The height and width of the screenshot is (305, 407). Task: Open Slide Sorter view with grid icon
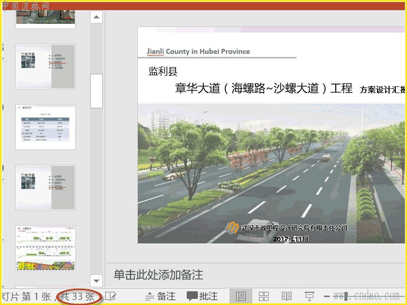pyautogui.click(x=264, y=296)
